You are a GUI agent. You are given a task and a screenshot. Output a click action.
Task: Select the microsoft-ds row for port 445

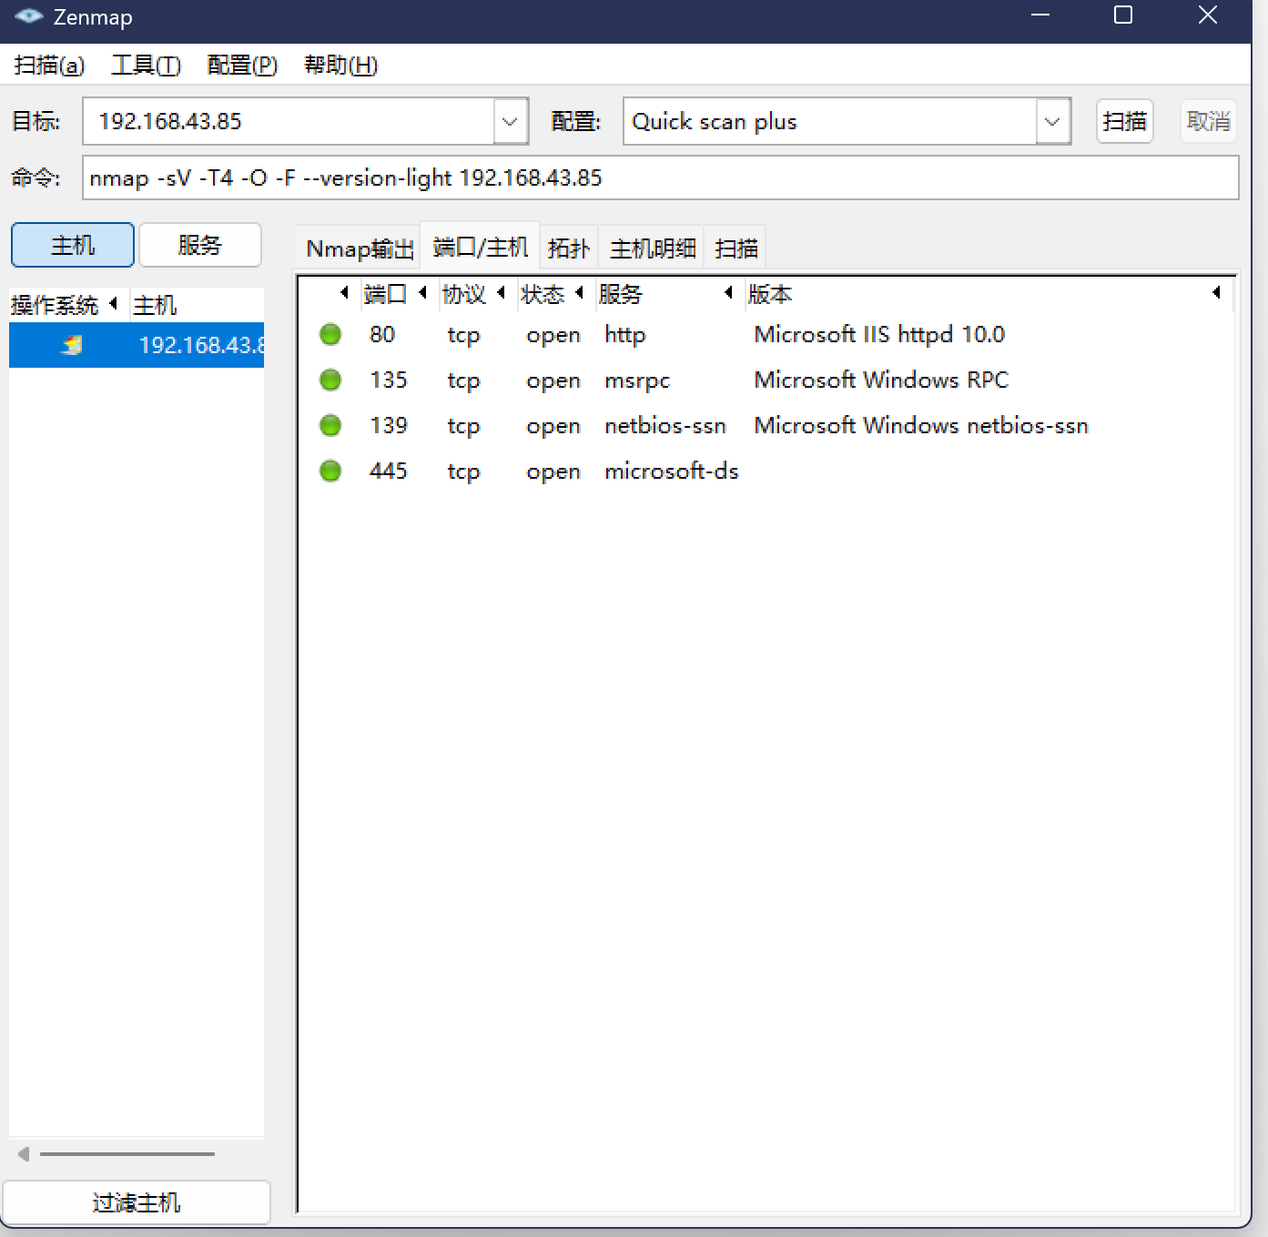point(671,471)
